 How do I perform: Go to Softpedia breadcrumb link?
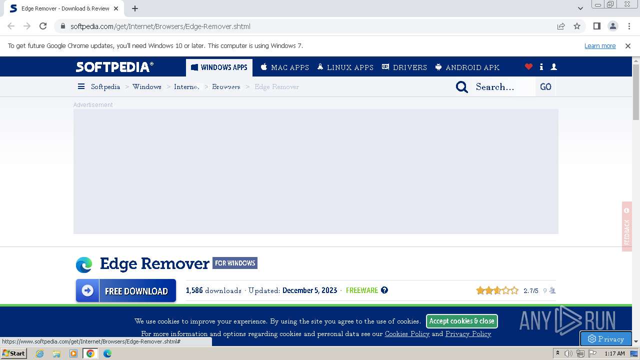point(105,87)
